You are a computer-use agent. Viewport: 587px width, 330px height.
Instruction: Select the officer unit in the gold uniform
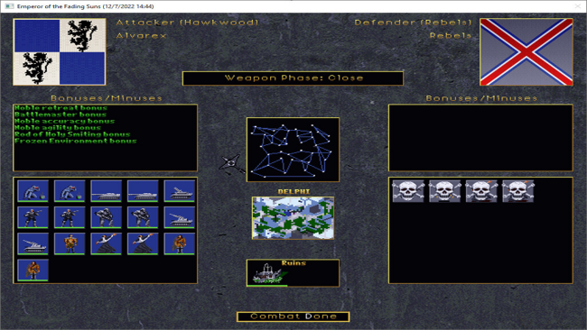coord(70,243)
